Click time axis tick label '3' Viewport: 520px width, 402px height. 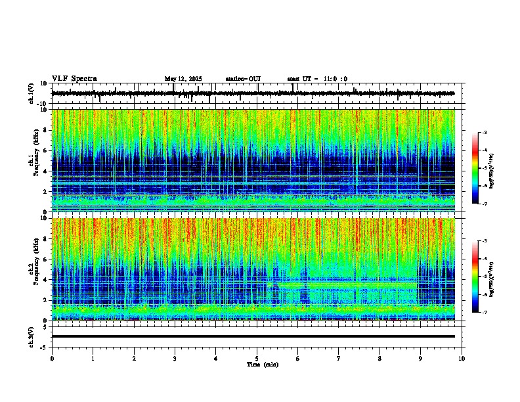click(175, 359)
